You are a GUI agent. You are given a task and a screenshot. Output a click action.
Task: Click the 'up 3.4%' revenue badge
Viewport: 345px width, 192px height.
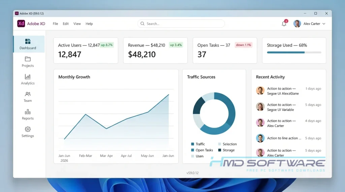pos(176,45)
